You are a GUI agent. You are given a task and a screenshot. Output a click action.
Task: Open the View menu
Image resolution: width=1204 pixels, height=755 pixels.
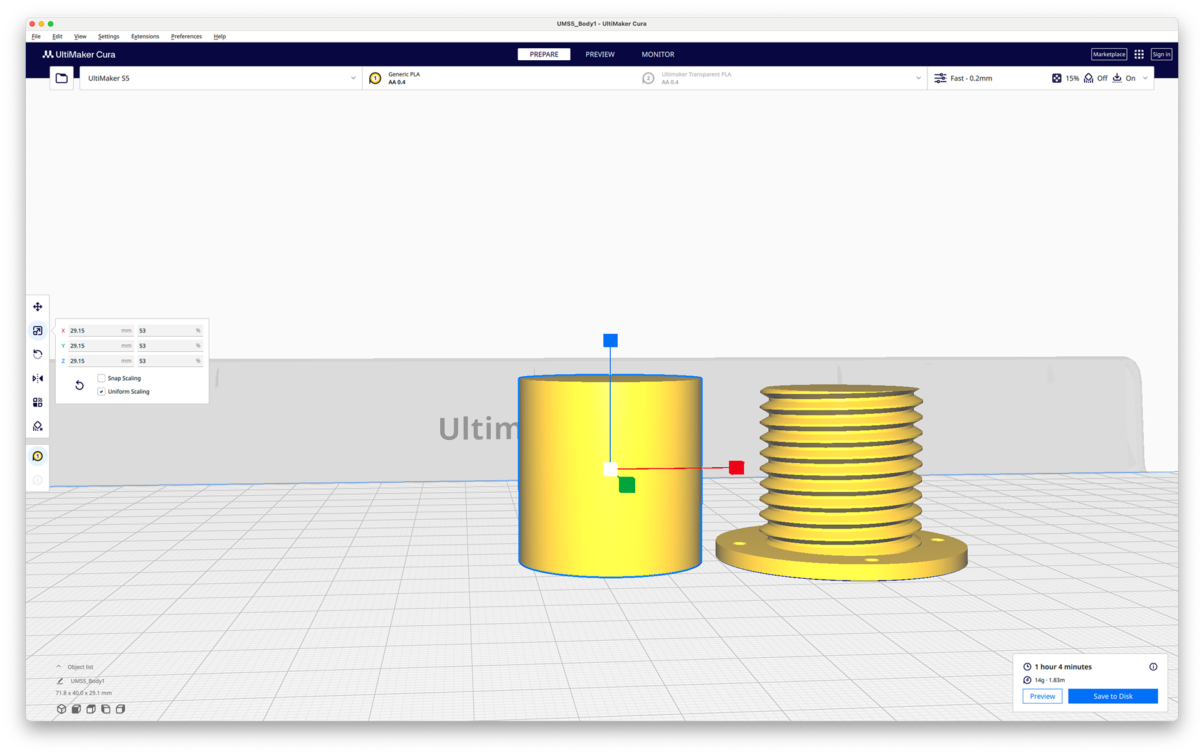coord(80,36)
